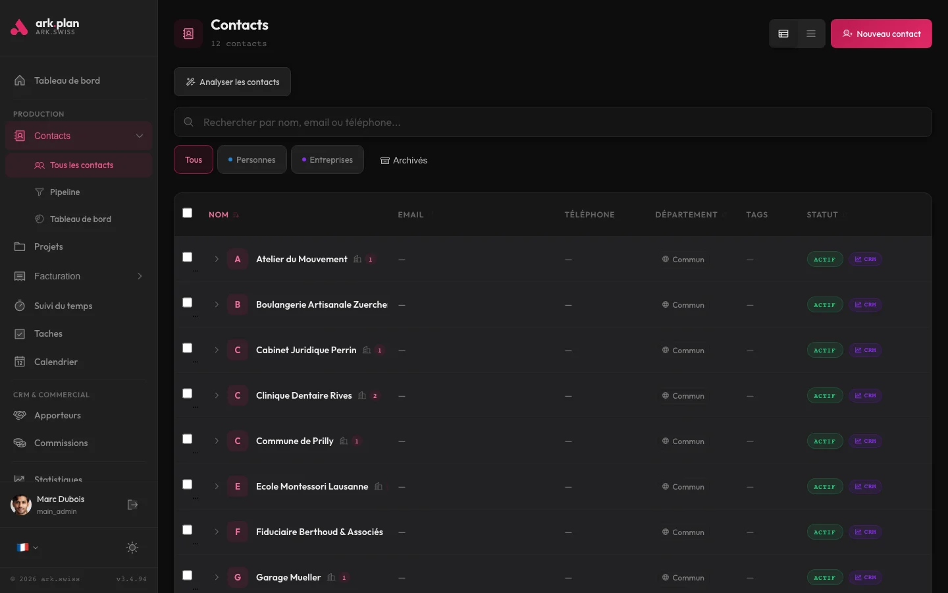The image size is (948, 593).
Task: Click the contact search field
Action: click(x=552, y=122)
